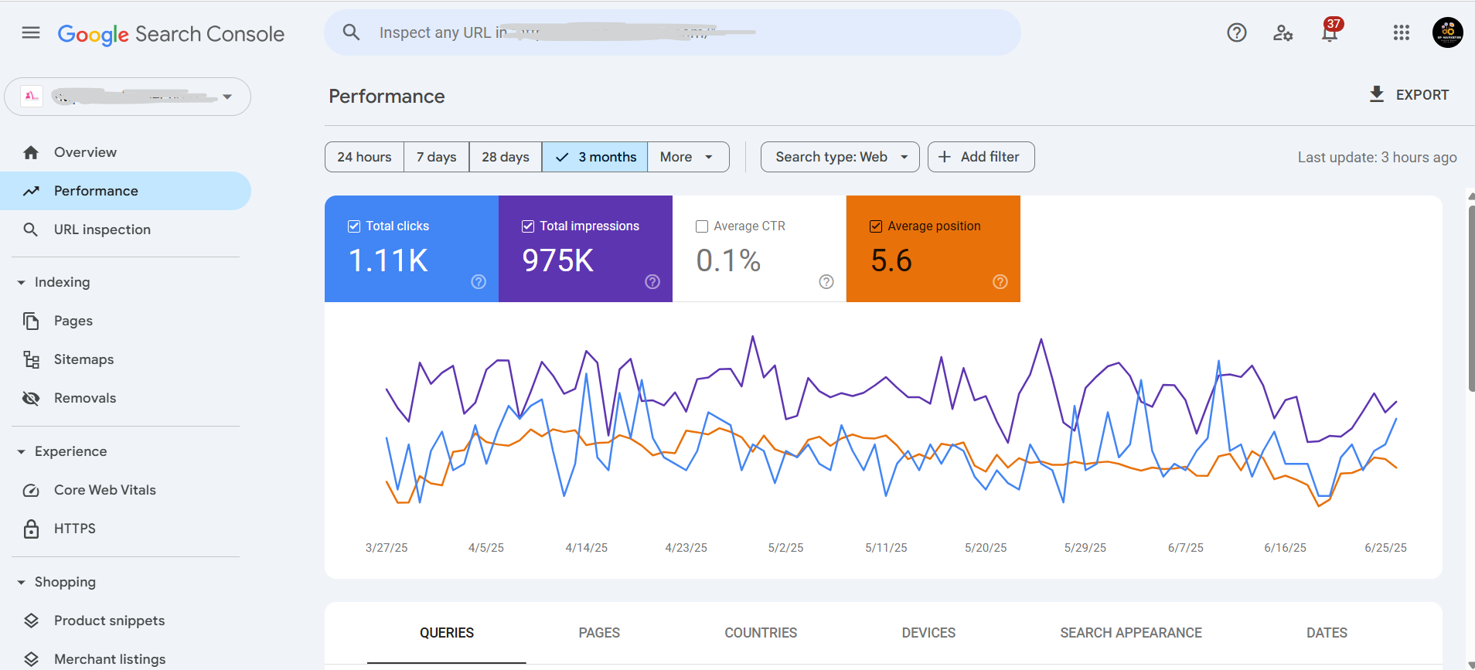The height and width of the screenshot is (670, 1475).
Task: Select the 24 hours date range
Action: point(364,157)
